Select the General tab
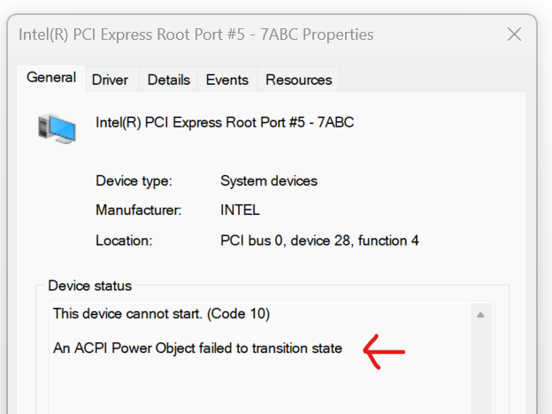Image resolution: width=552 pixels, height=414 pixels. [x=51, y=78]
